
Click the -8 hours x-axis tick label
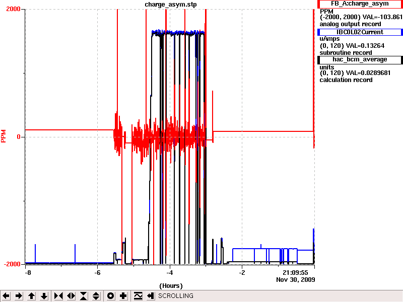pos(28,272)
